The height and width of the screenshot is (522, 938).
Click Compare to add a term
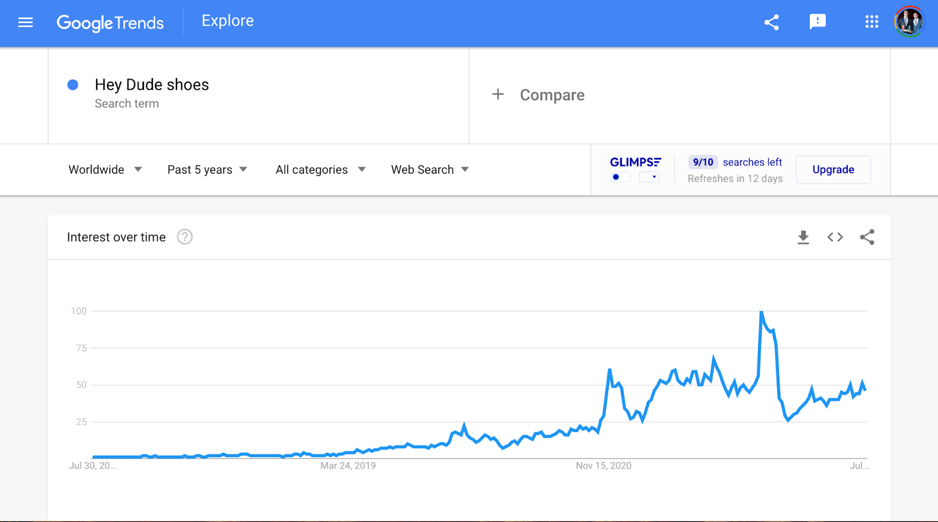pyautogui.click(x=538, y=95)
